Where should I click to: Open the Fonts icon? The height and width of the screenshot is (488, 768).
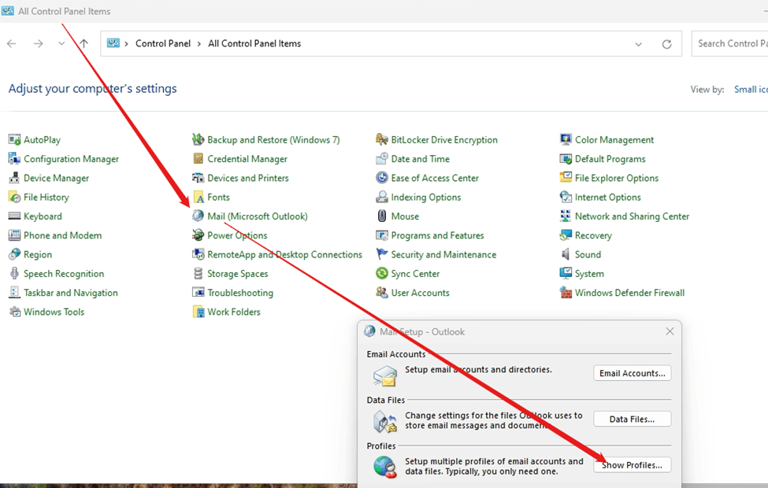pyautogui.click(x=198, y=198)
